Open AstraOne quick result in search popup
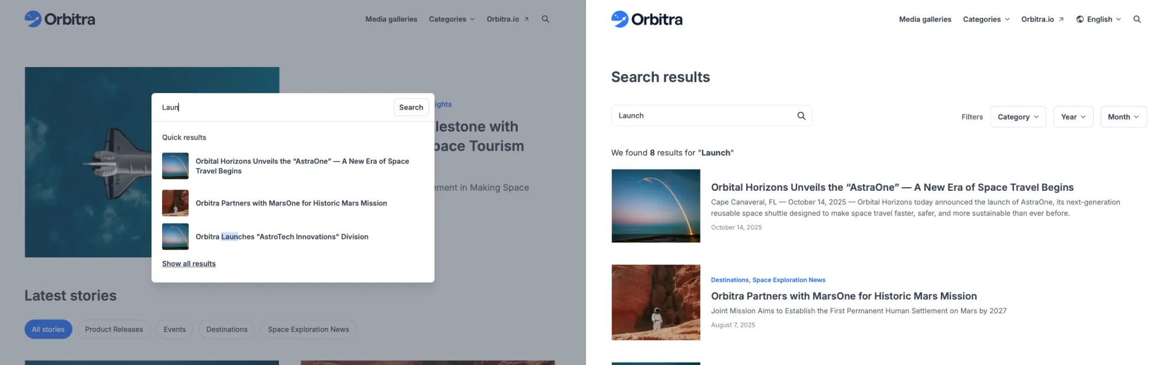1172x365 pixels. click(x=293, y=166)
